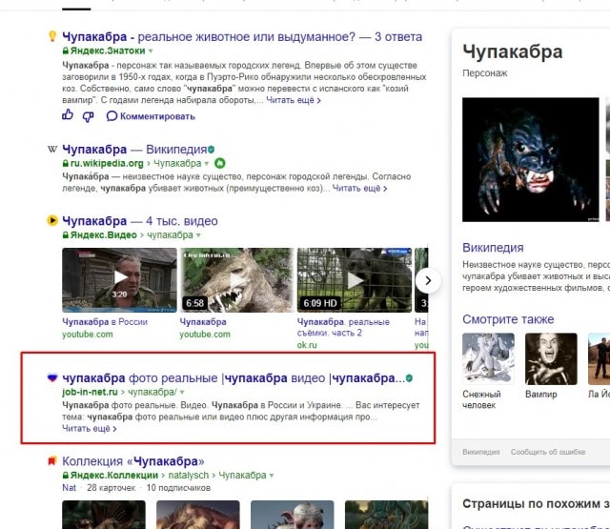This screenshot has height=529, width=610.
Task: Open third collection image thumbnail
Action: point(293,515)
